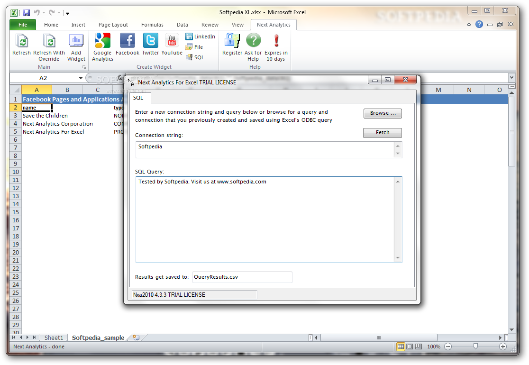Open the Home ribbon tab
This screenshot has height=365, width=529.
coord(51,25)
